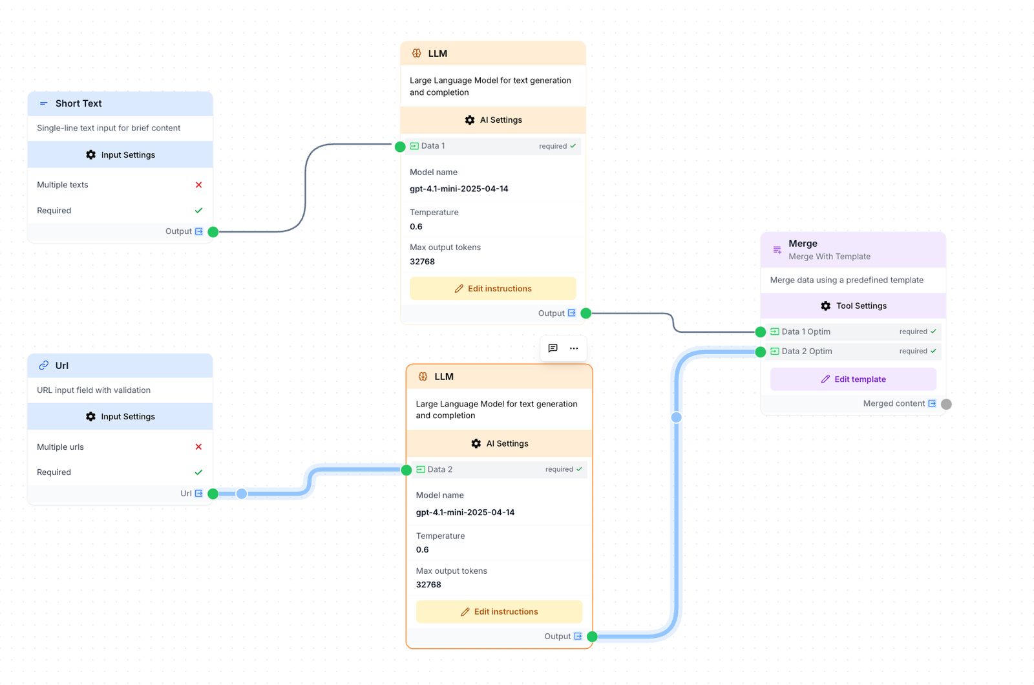Click the Short Text node title
Screen dimensions: 1034x685
pyautogui.click(x=79, y=103)
